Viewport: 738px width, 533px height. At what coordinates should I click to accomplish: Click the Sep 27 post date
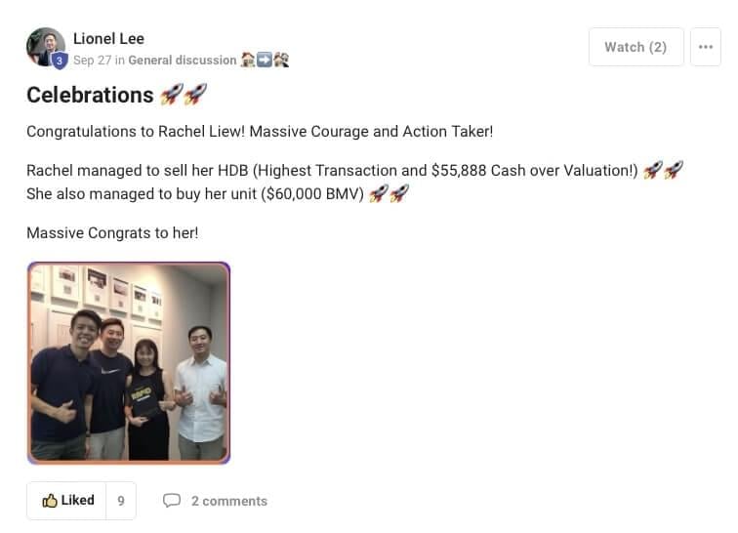pos(92,61)
